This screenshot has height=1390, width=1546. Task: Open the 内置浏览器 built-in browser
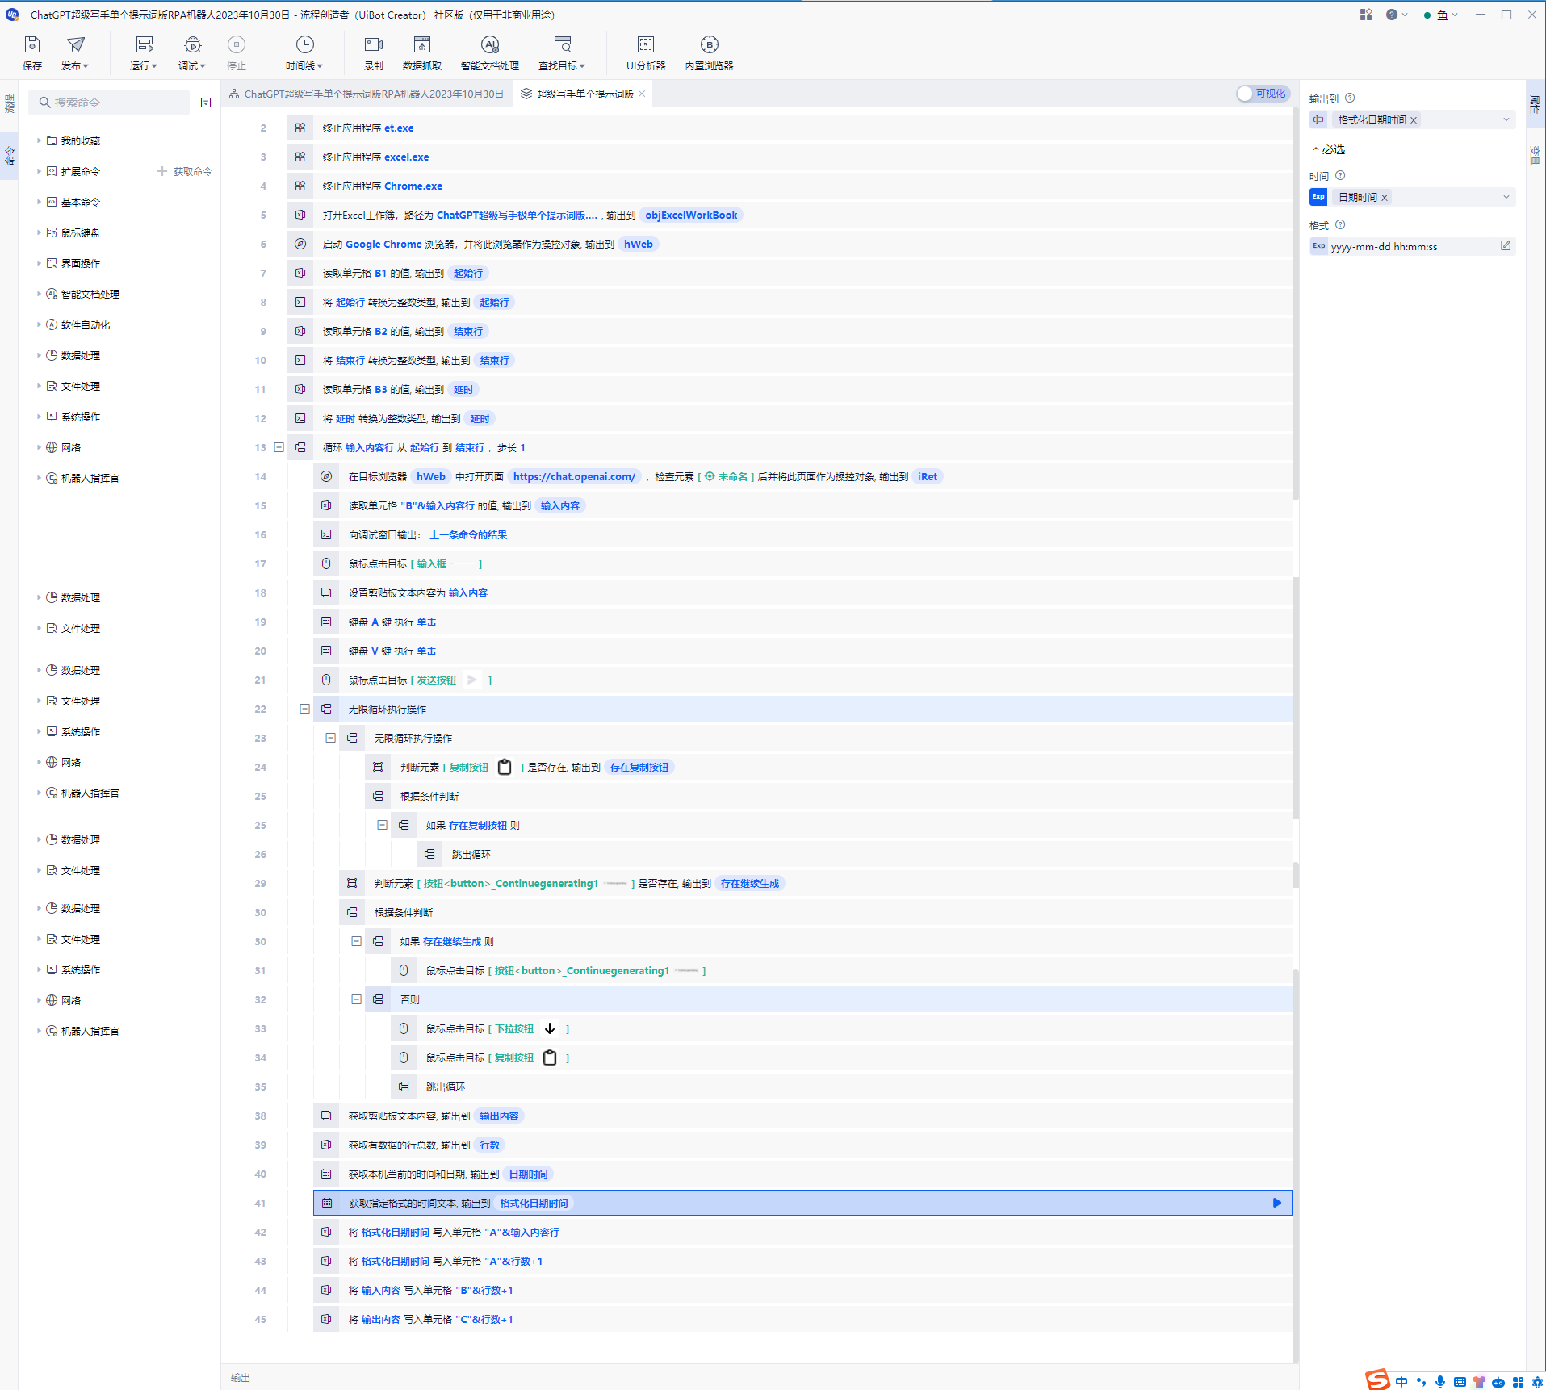tap(710, 53)
